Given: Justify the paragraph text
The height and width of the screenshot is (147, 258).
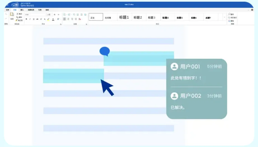Looking at the screenshot, I should tap(76, 19).
